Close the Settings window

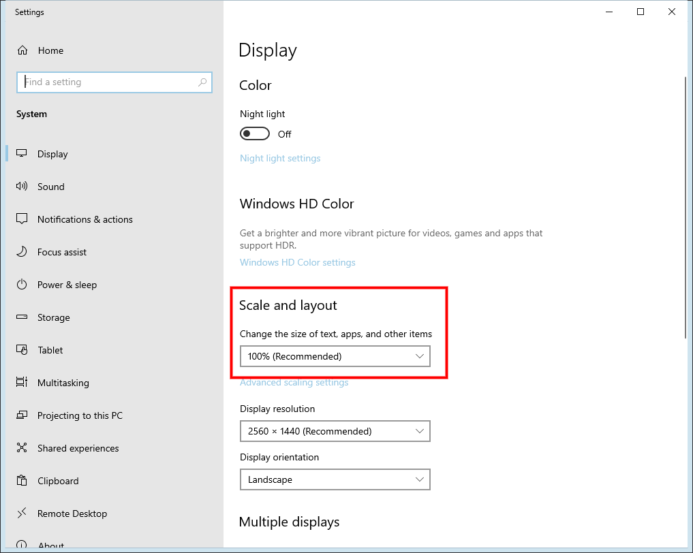coord(672,12)
